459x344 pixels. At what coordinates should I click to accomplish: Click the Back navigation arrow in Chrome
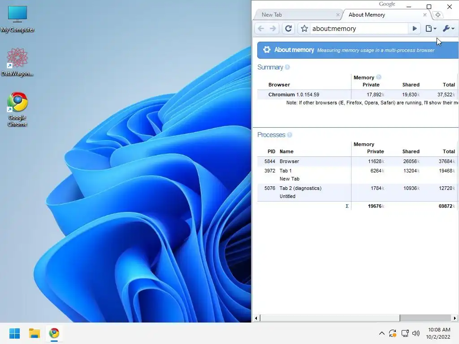pos(261,28)
